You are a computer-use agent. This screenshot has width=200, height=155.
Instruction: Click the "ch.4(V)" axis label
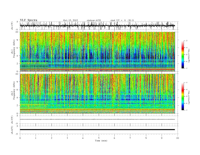click(12, 130)
